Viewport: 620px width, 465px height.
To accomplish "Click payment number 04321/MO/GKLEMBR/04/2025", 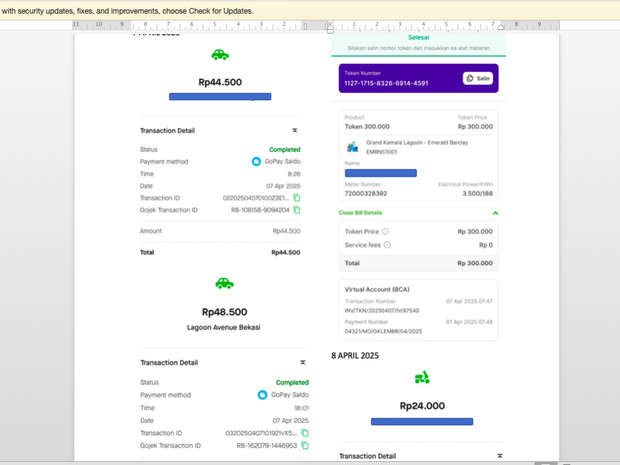I will [383, 331].
